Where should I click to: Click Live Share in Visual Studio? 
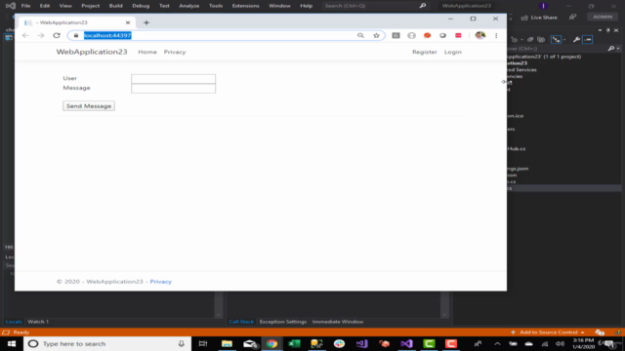(539, 18)
